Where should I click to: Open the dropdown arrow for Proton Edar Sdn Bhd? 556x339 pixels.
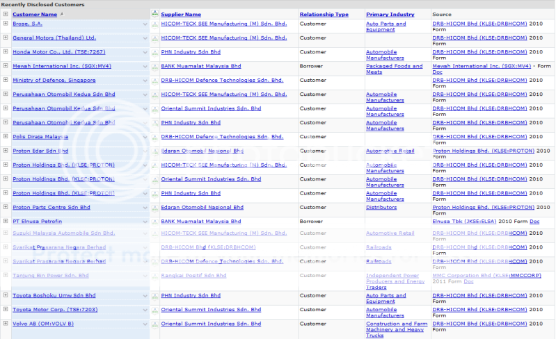click(145, 151)
